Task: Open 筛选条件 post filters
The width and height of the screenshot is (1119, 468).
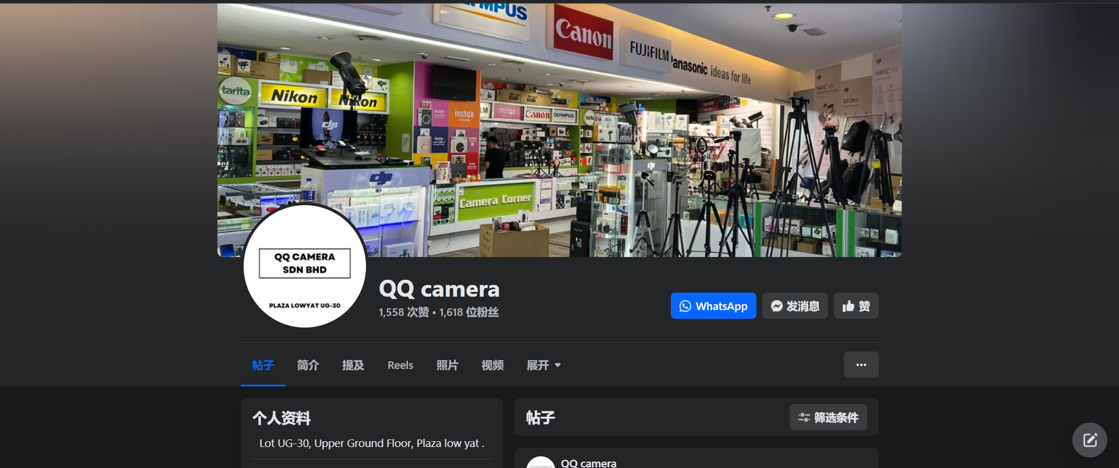Action: point(828,417)
